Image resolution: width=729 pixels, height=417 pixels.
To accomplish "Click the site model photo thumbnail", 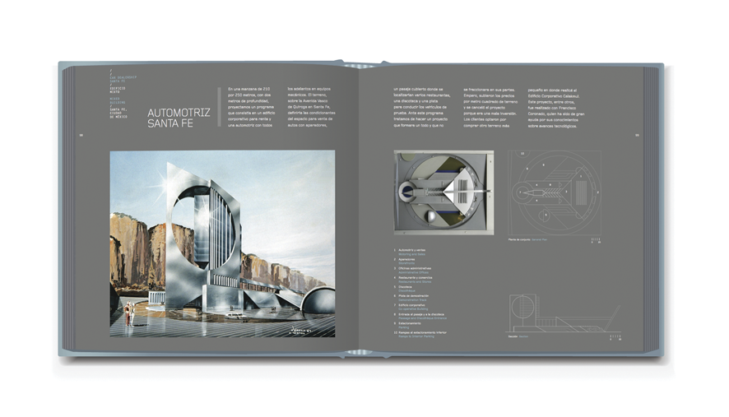I will (443, 192).
